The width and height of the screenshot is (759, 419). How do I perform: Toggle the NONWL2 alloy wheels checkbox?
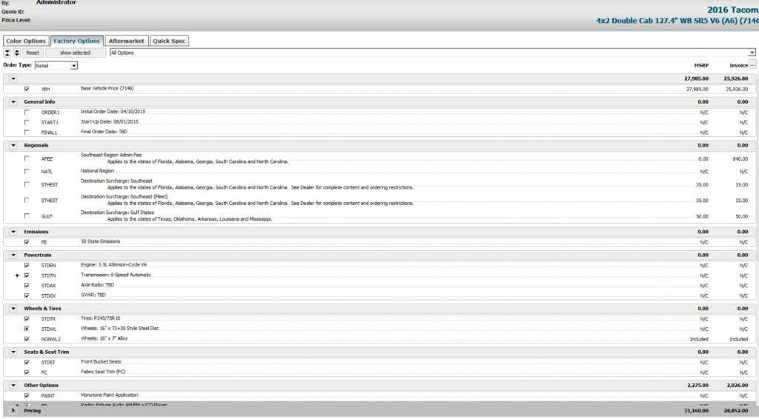pos(27,339)
